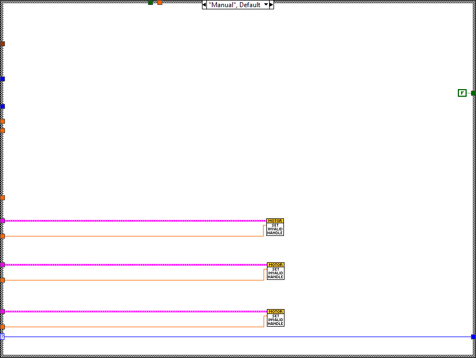Click the brown tunnel on left border

tap(2, 43)
